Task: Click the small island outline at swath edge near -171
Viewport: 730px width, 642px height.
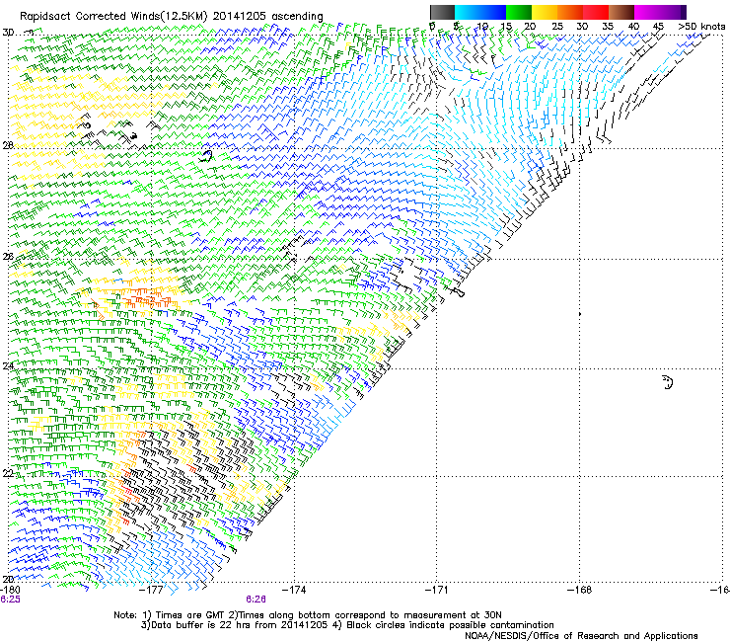Action: [x=458, y=292]
